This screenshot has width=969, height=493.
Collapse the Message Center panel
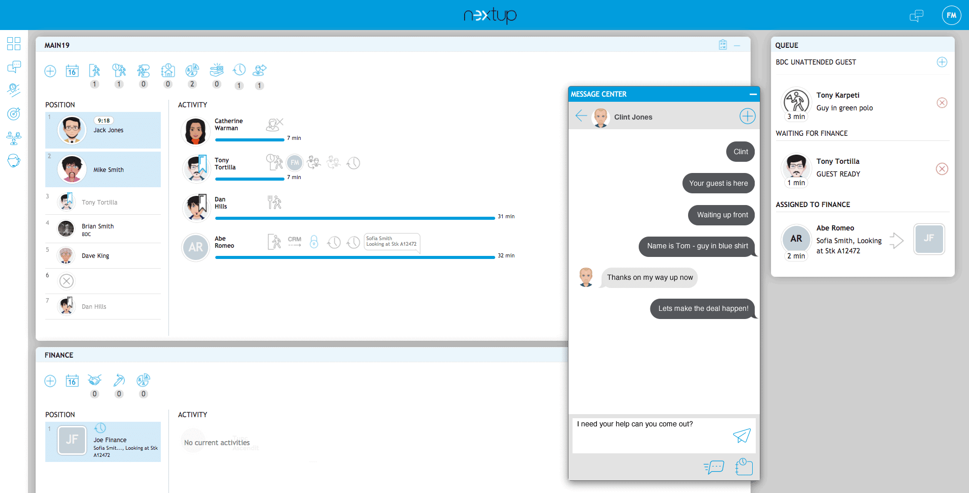point(753,94)
